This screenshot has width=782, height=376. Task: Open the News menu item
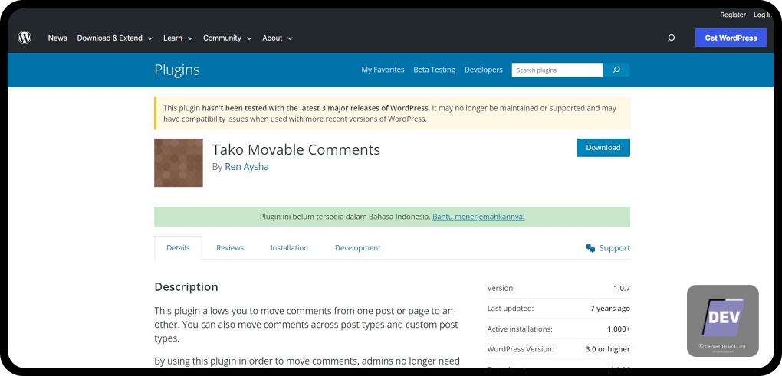pyautogui.click(x=58, y=38)
